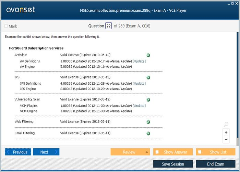Click the magnifier icon above zoom controls
The height and width of the screenshot is (172, 240).
pyautogui.click(x=226, y=125)
